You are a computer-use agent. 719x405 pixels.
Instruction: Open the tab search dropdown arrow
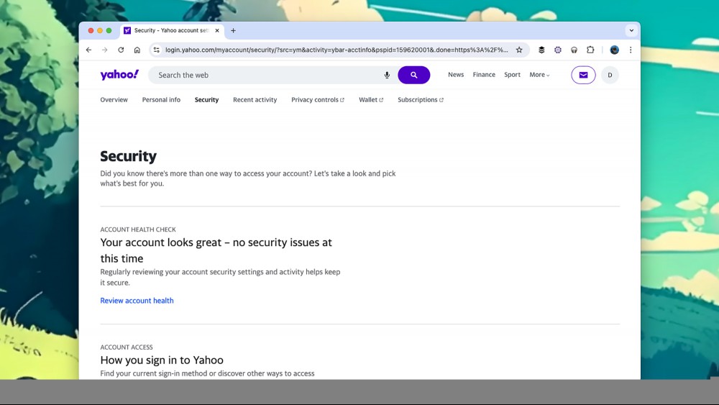click(x=631, y=31)
